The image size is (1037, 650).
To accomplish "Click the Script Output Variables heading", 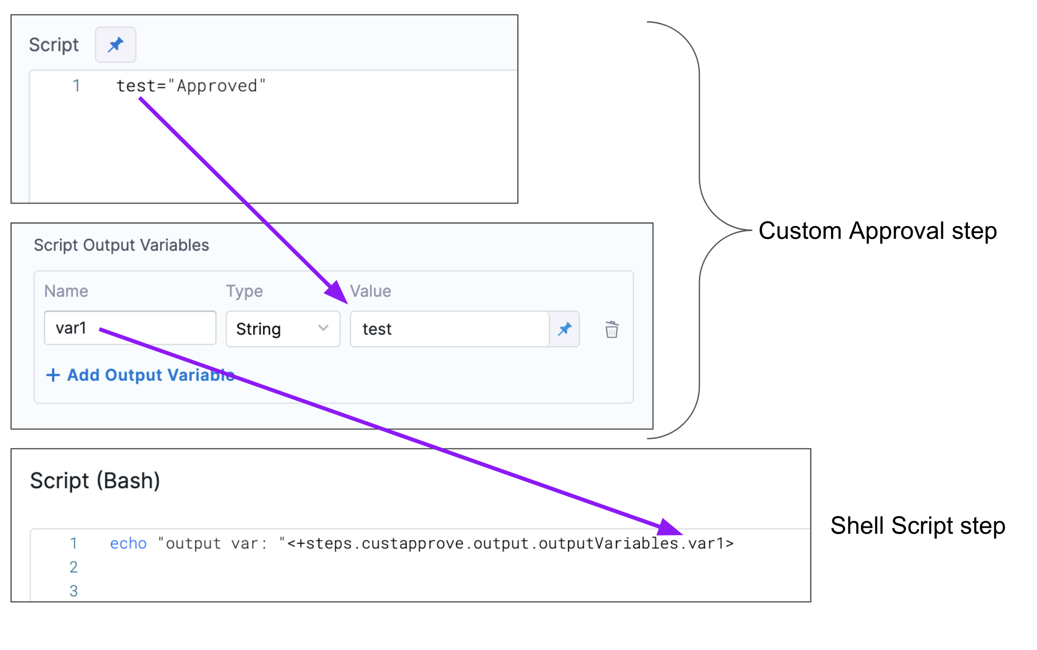I will [121, 245].
